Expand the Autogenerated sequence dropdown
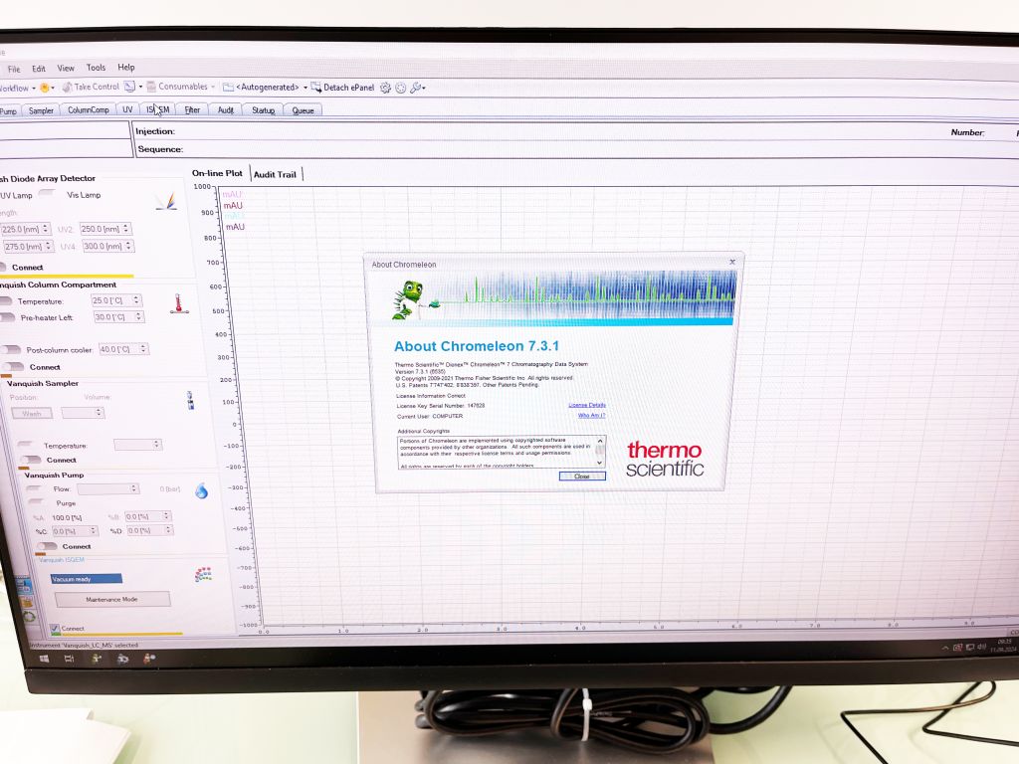The height and width of the screenshot is (764, 1019). pos(305,87)
